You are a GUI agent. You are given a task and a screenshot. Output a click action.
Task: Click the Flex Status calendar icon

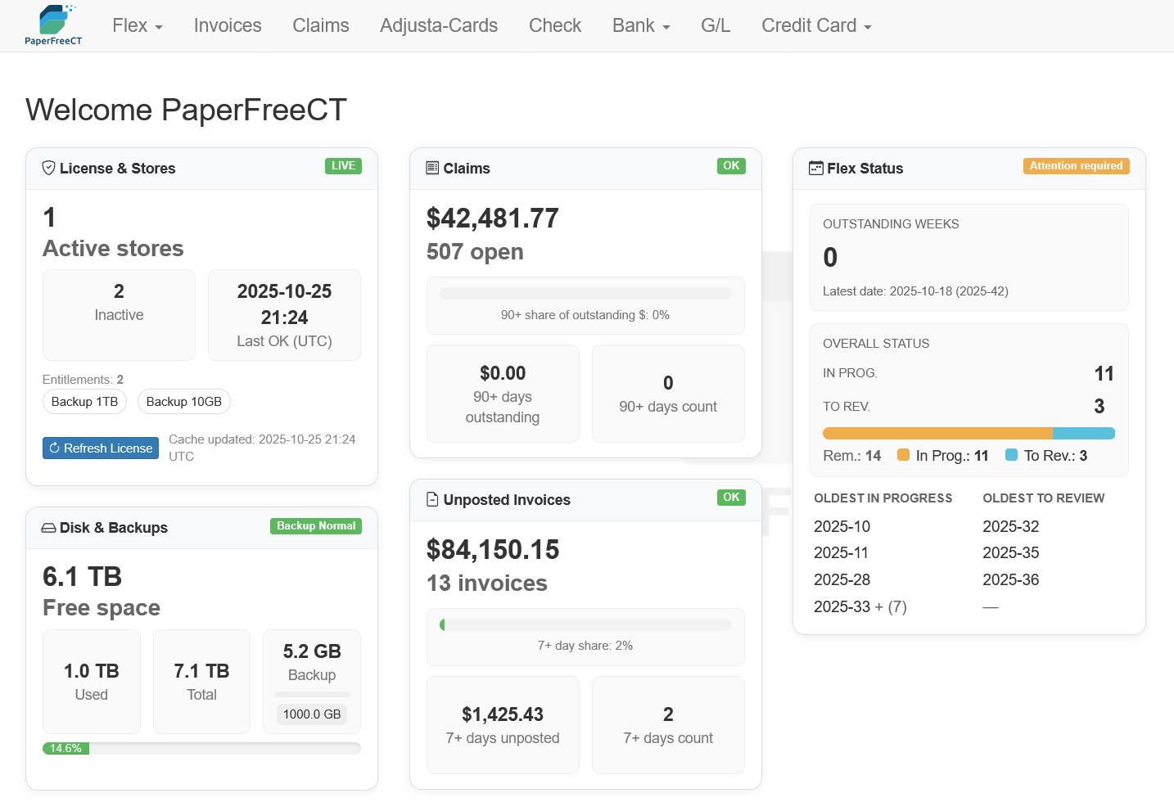815,168
